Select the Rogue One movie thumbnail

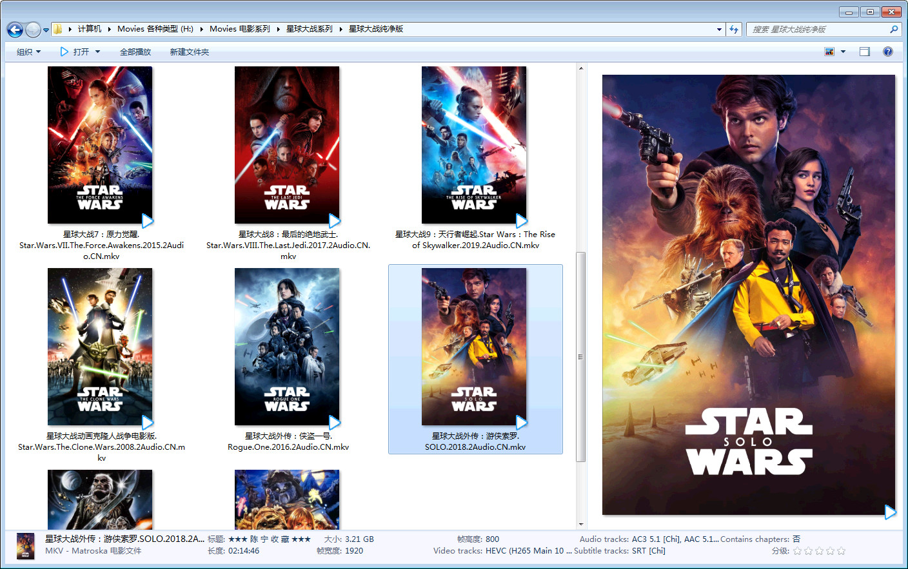click(287, 347)
